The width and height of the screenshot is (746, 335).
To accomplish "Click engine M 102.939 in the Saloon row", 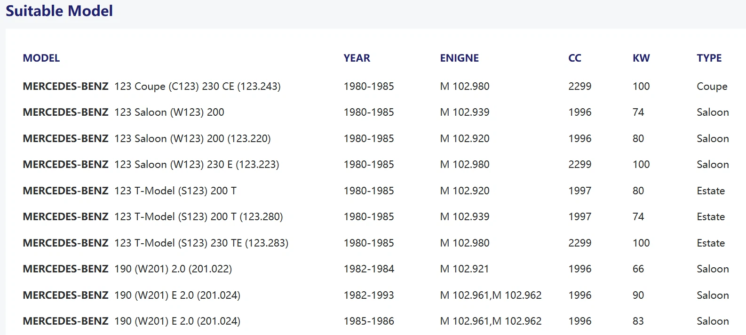I will pyautogui.click(x=465, y=112).
